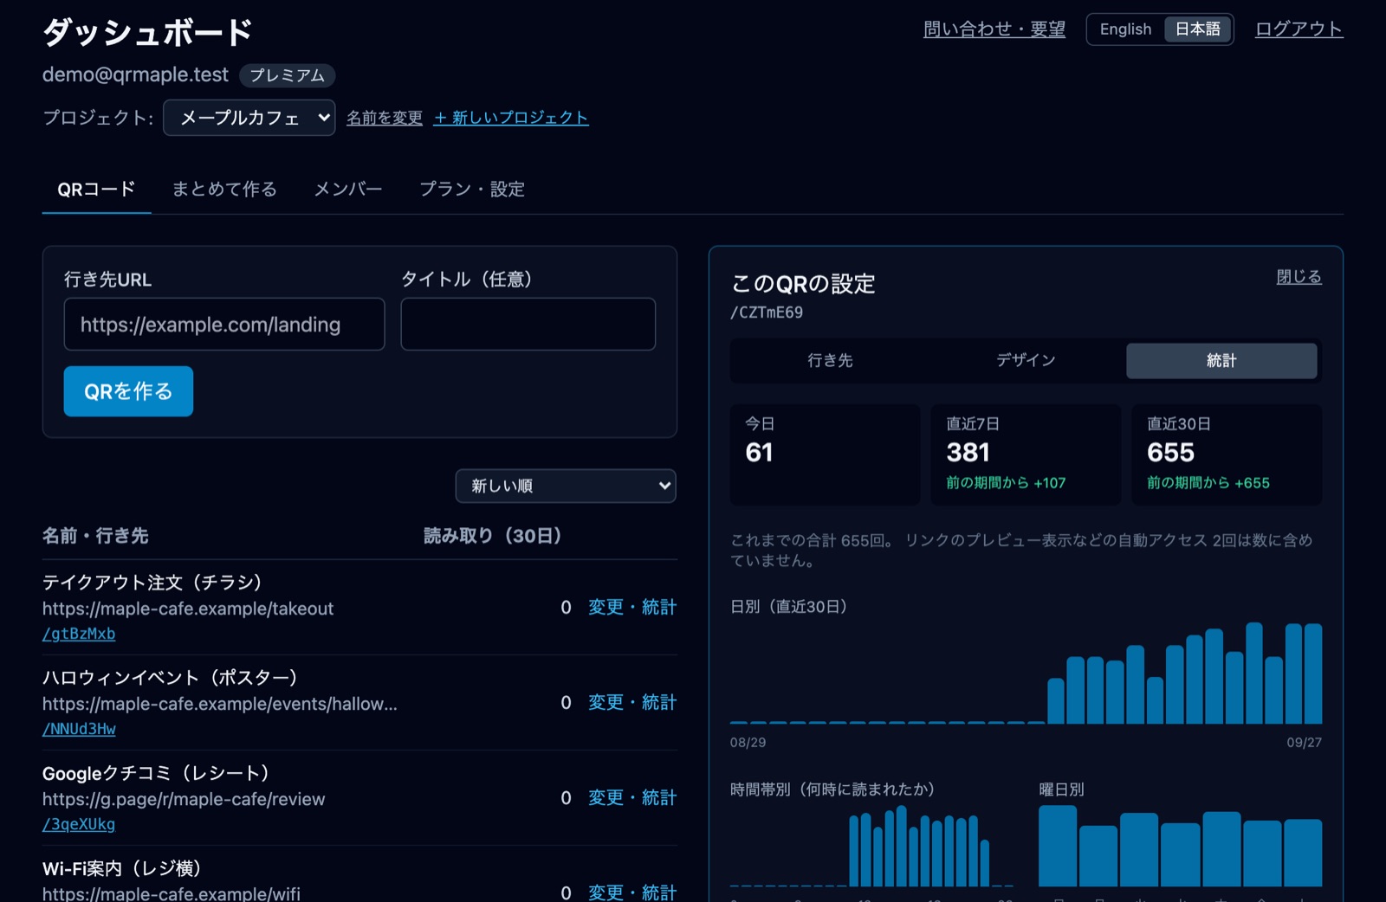This screenshot has height=902, width=1386.
Task: Open the まとめて作る tab
Action: coord(224,189)
